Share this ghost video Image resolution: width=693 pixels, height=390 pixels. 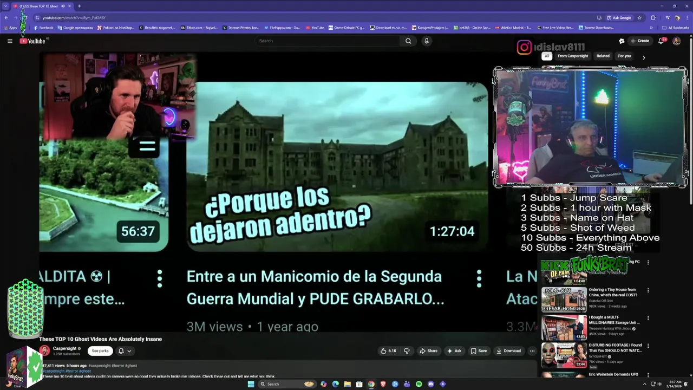pyautogui.click(x=428, y=351)
